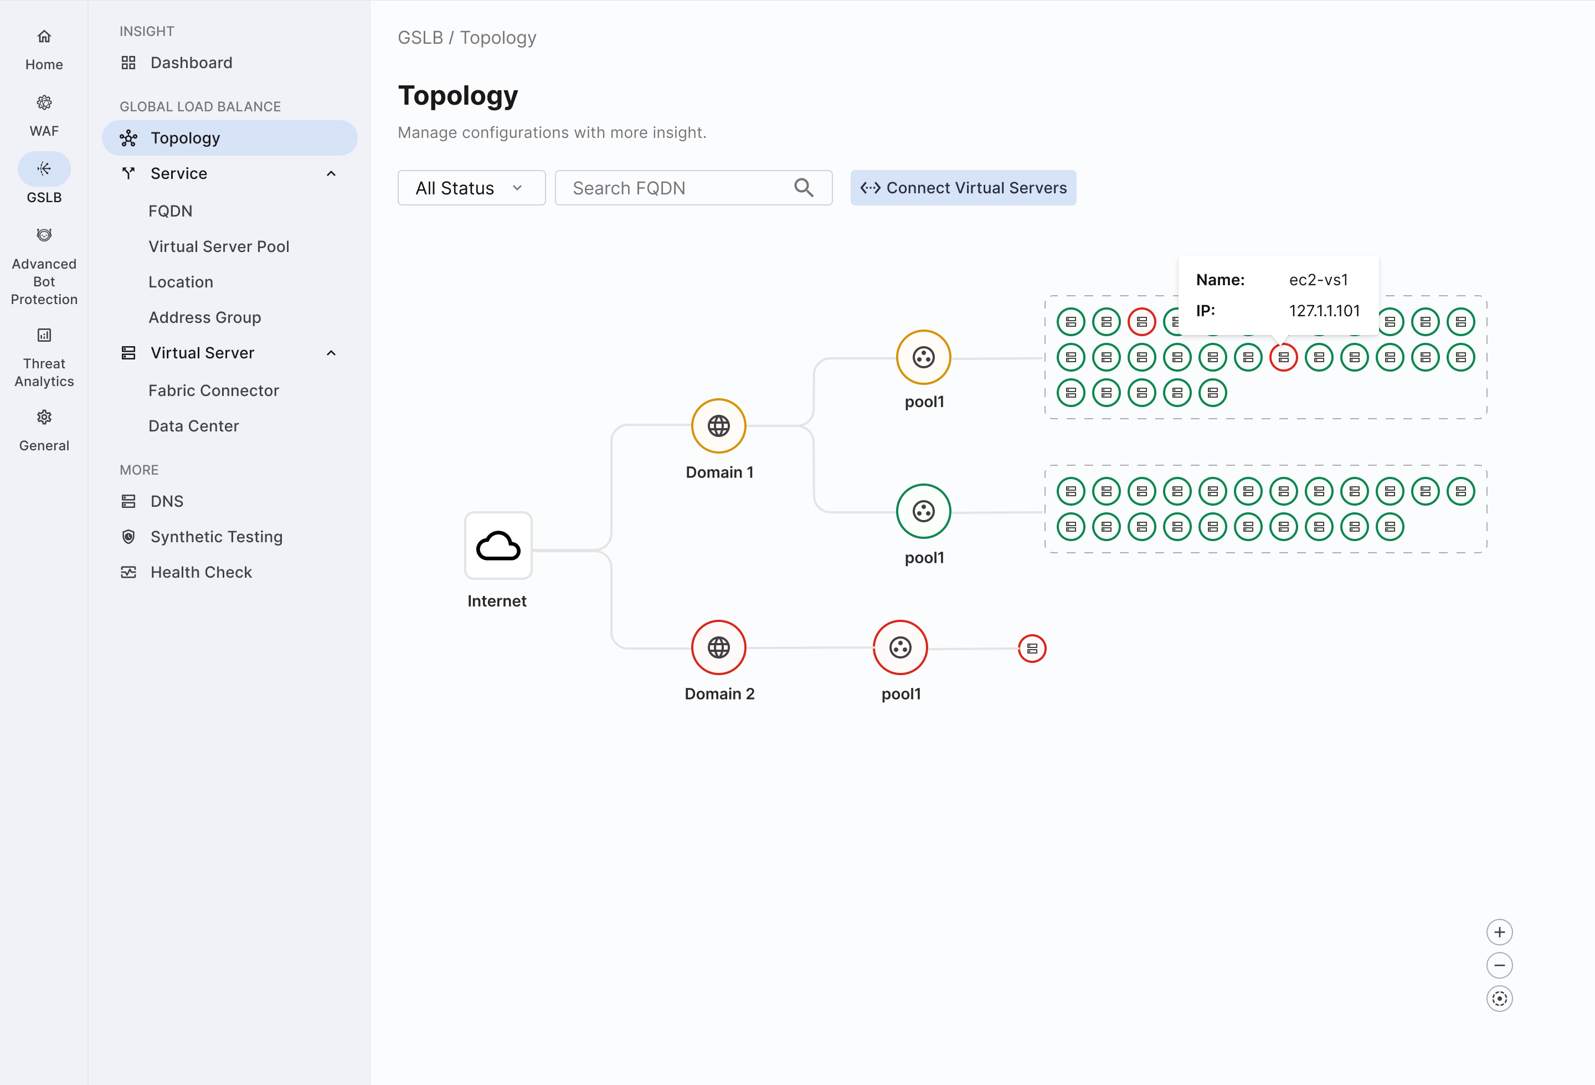Open the WAF section icon

click(x=44, y=101)
